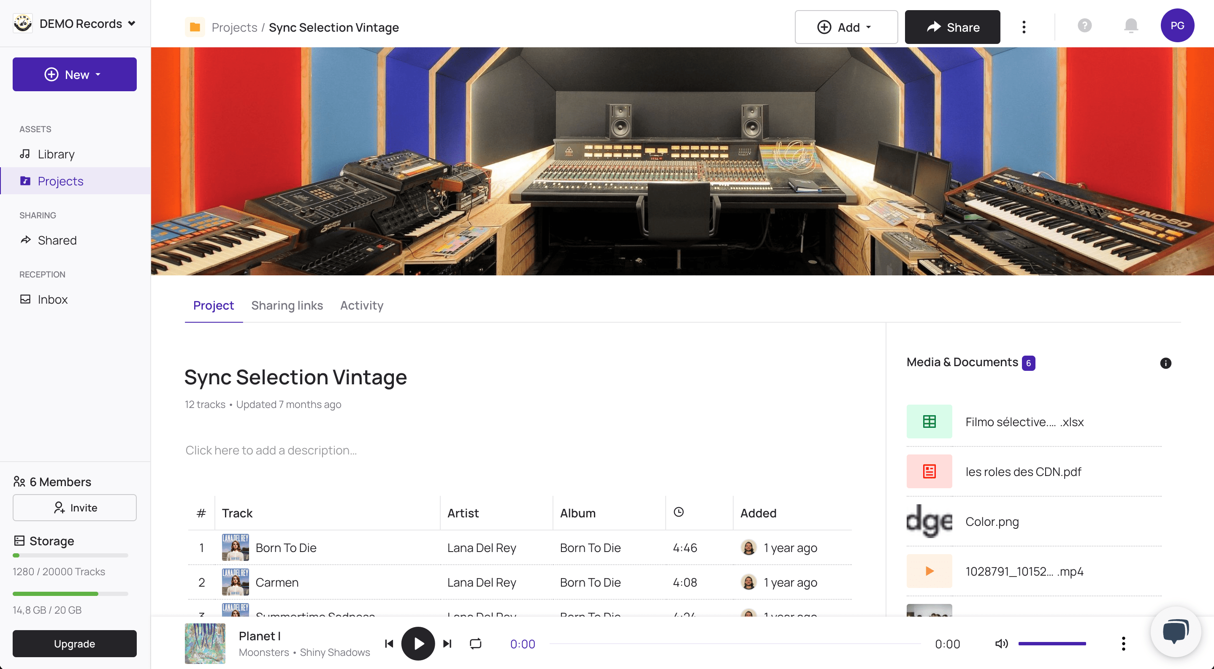Adjust the volume slider
The height and width of the screenshot is (669, 1214).
[x=1052, y=644]
